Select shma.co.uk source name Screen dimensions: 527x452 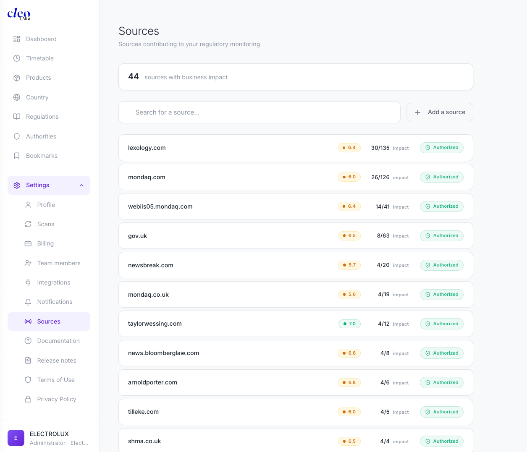point(144,441)
